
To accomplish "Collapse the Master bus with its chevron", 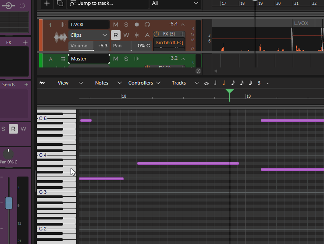I will pyautogui.click(x=183, y=59).
